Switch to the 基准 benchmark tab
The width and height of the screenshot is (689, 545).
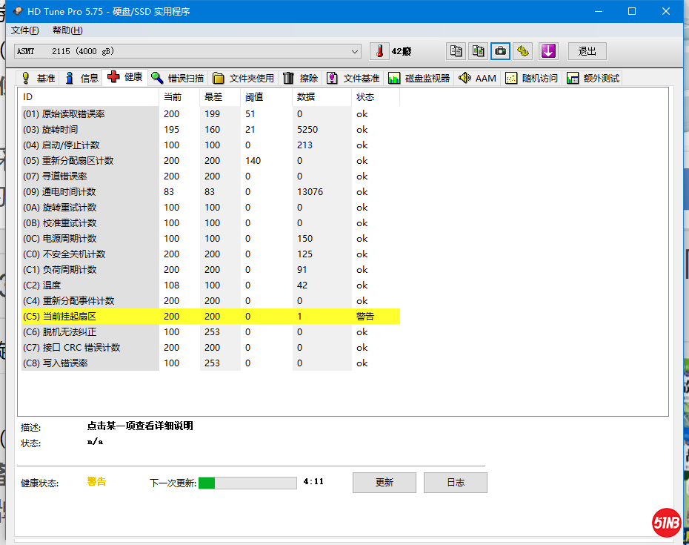(38, 78)
